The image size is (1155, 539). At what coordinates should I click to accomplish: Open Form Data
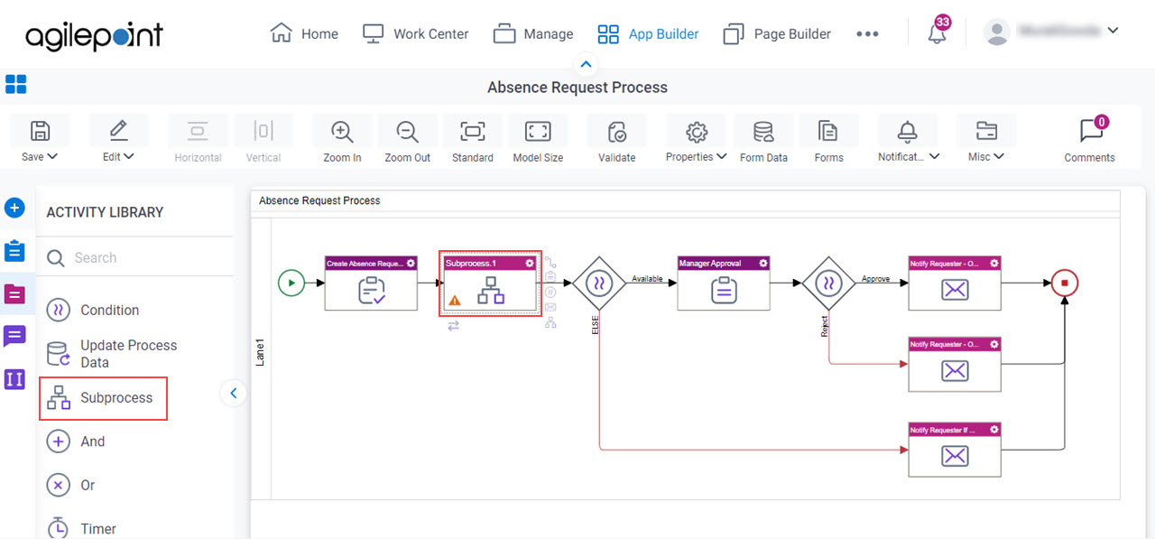coord(763,141)
